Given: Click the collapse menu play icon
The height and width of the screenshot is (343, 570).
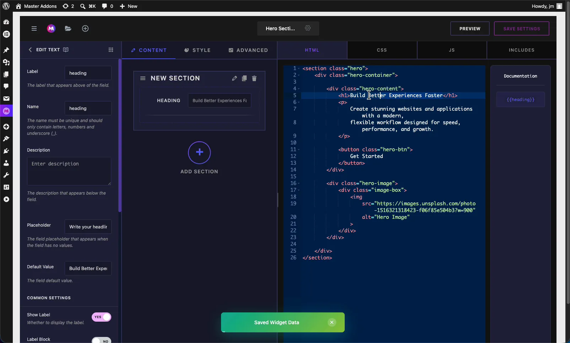Looking at the screenshot, I should [x=6, y=199].
